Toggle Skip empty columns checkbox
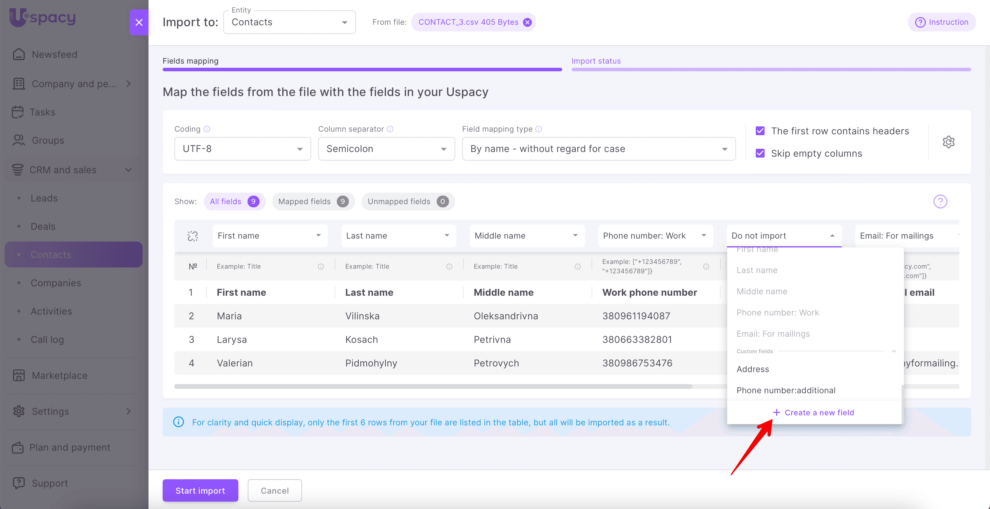Screen dimensions: 990x509 point(760,153)
